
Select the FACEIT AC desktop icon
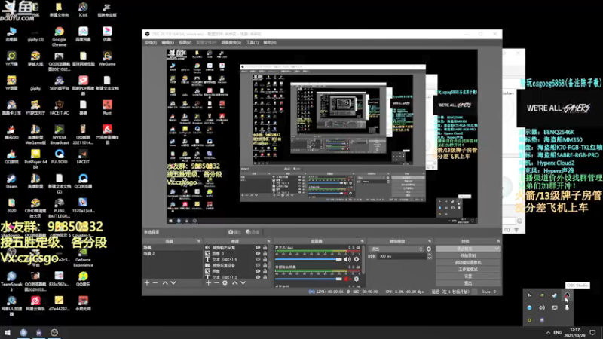[60, 107]
